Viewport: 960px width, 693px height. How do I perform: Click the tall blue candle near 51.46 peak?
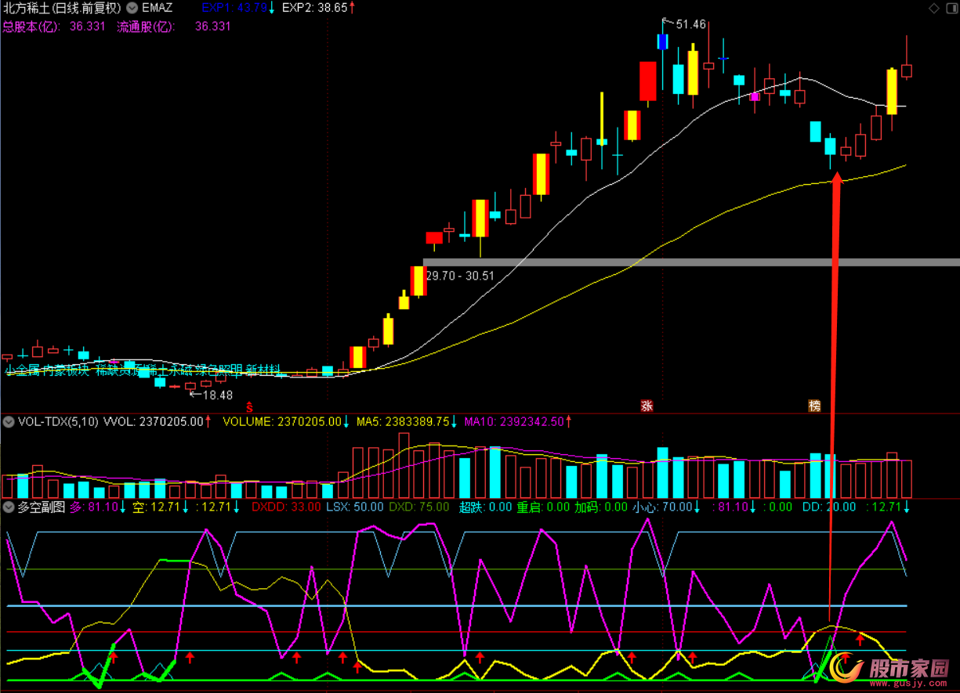[x=663, y=42]
